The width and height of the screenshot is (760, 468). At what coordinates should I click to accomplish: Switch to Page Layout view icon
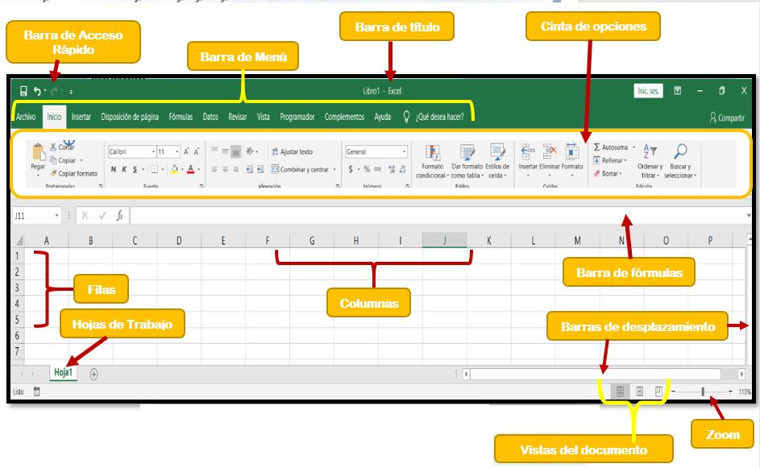639,391
